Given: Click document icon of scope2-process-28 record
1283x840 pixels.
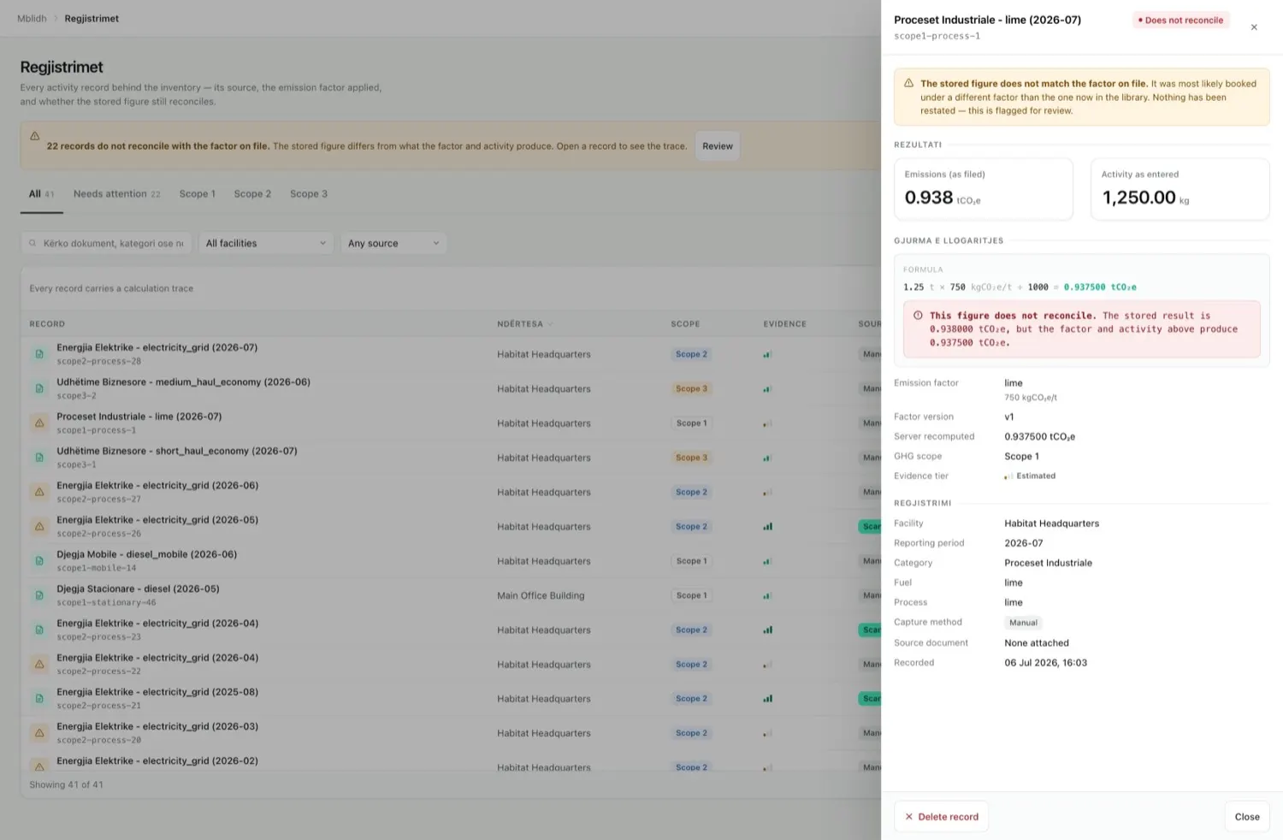Looking at the screenshot, I should point(39,354).
